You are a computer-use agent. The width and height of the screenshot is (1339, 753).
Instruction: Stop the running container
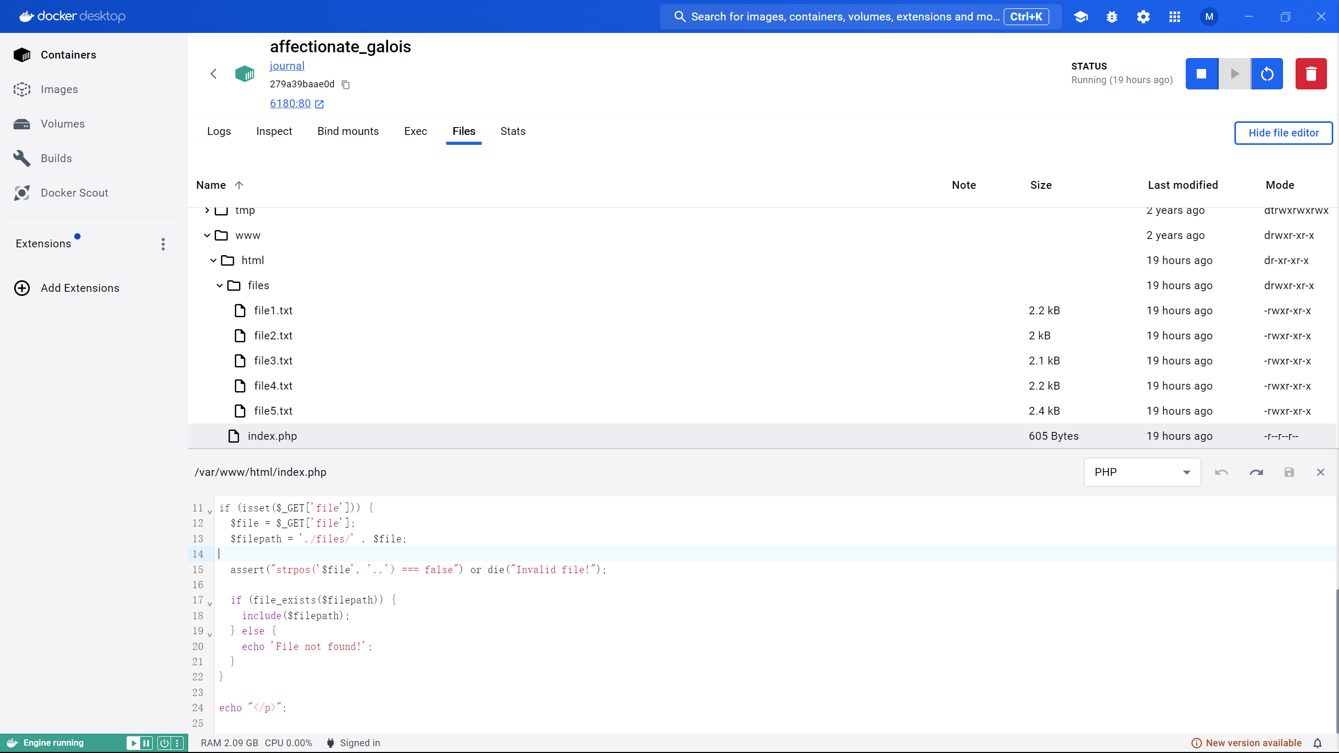click(1201, 74)
